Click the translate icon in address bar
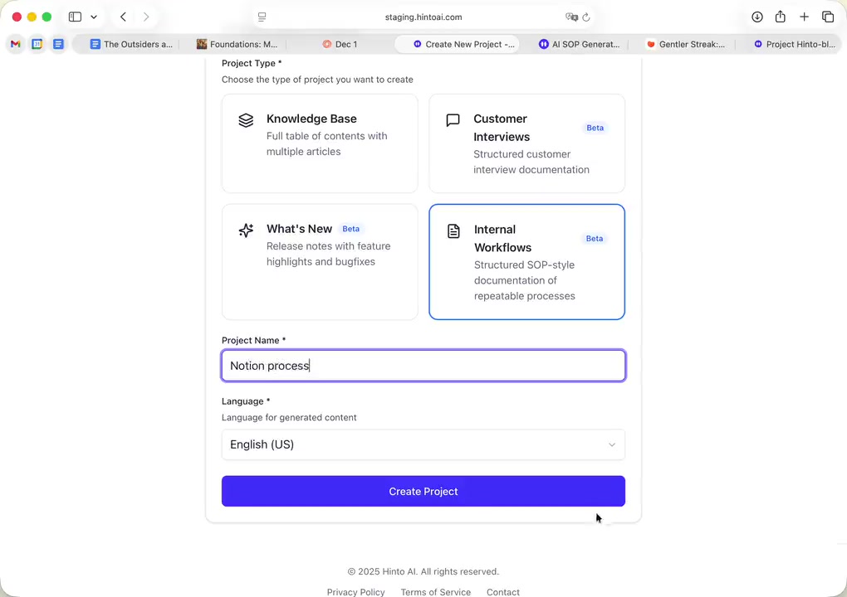The image size is (847, 597). tap(571, 17)
